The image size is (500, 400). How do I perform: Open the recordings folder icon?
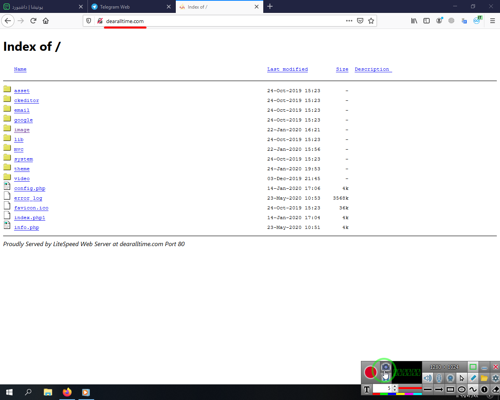[484, 378]
